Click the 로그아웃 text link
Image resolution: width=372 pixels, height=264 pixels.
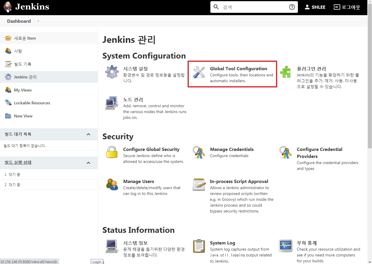click(351, 7)
